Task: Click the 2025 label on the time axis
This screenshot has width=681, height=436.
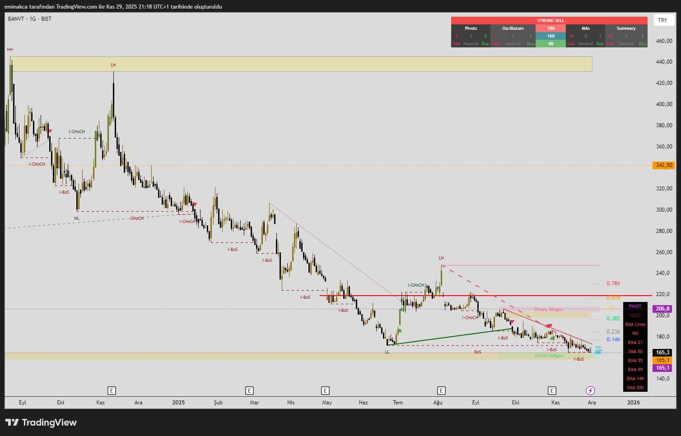Action: pos(178,403)
